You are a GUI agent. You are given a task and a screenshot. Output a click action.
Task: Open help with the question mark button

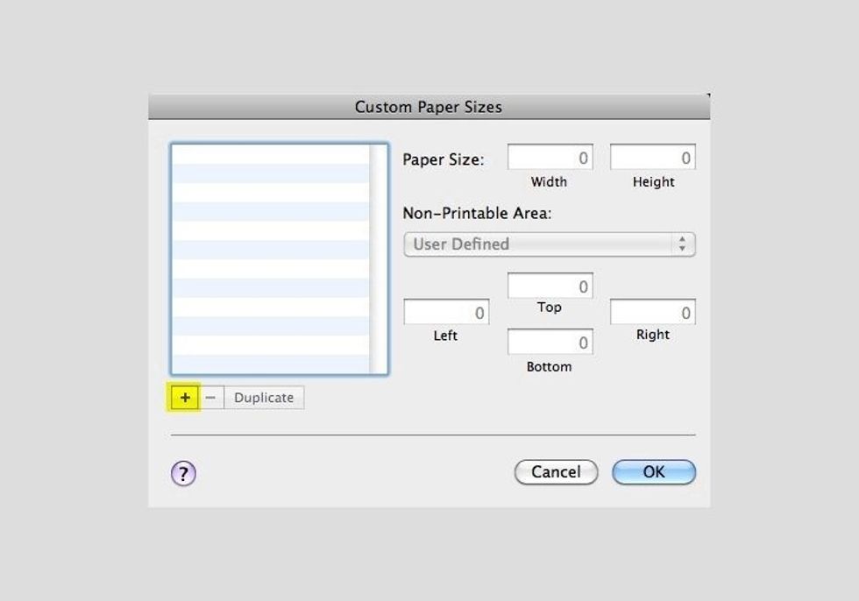(x=183, y=474)
